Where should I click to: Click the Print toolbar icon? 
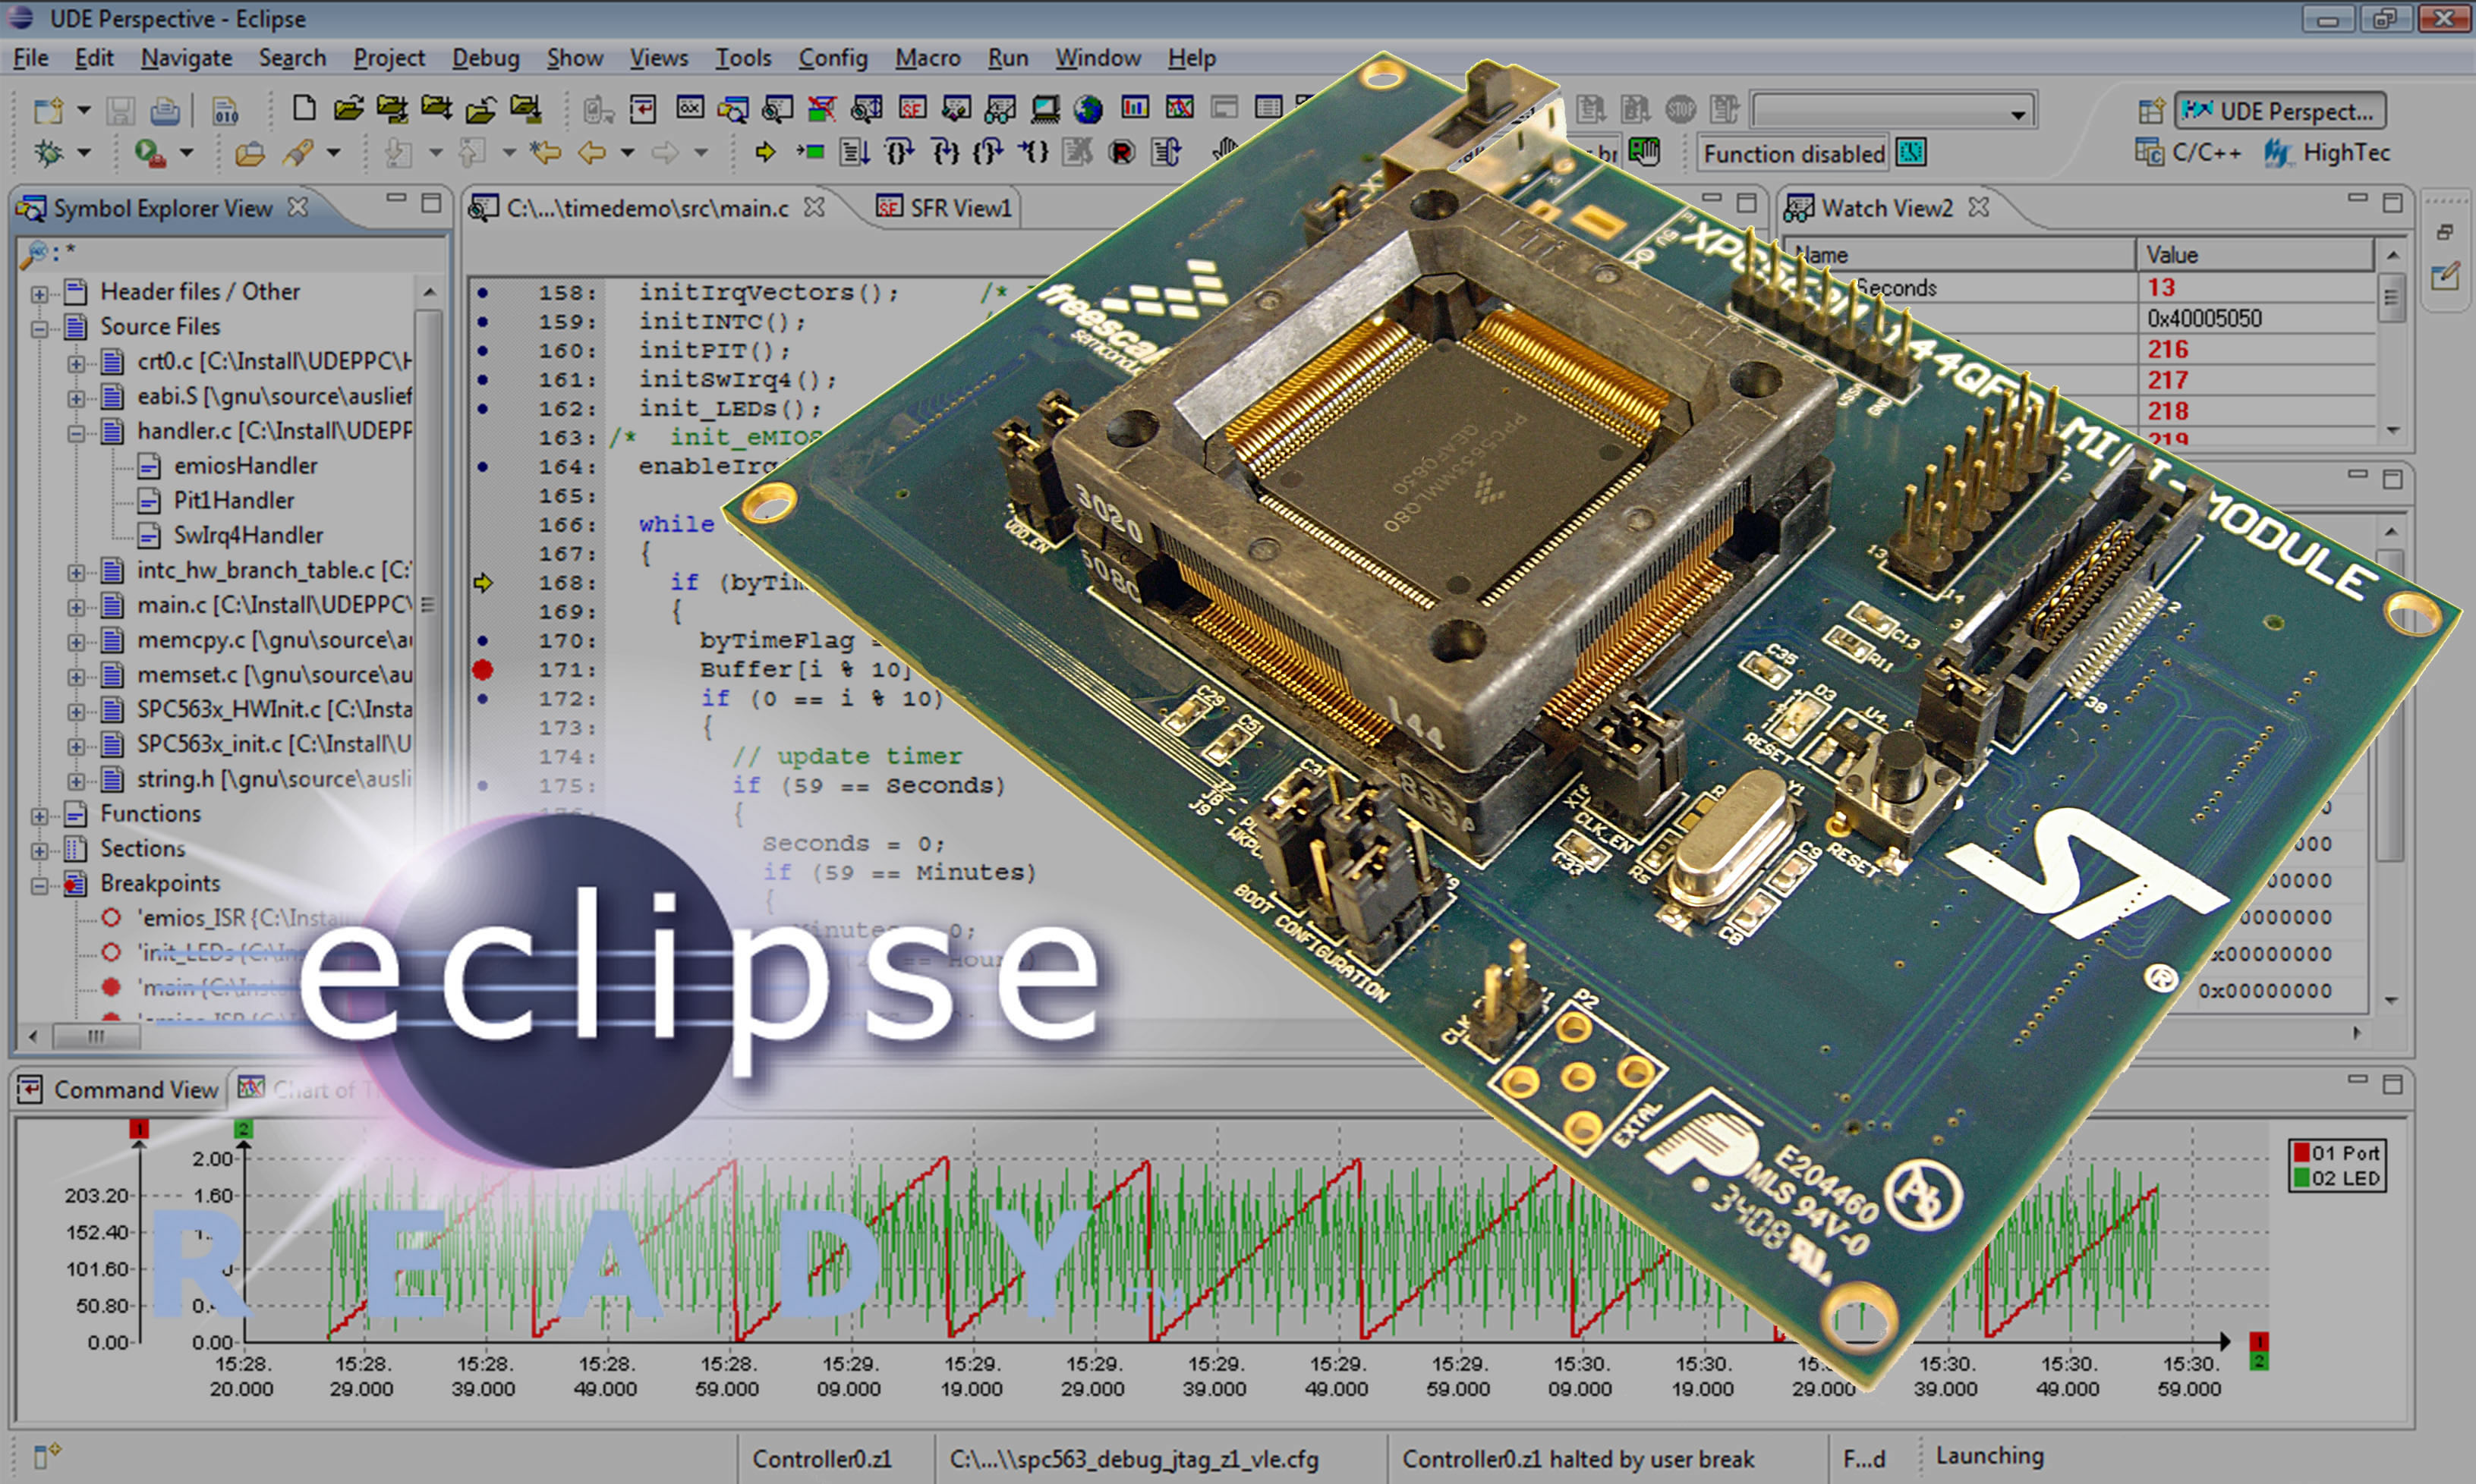(x=165, y=110)
